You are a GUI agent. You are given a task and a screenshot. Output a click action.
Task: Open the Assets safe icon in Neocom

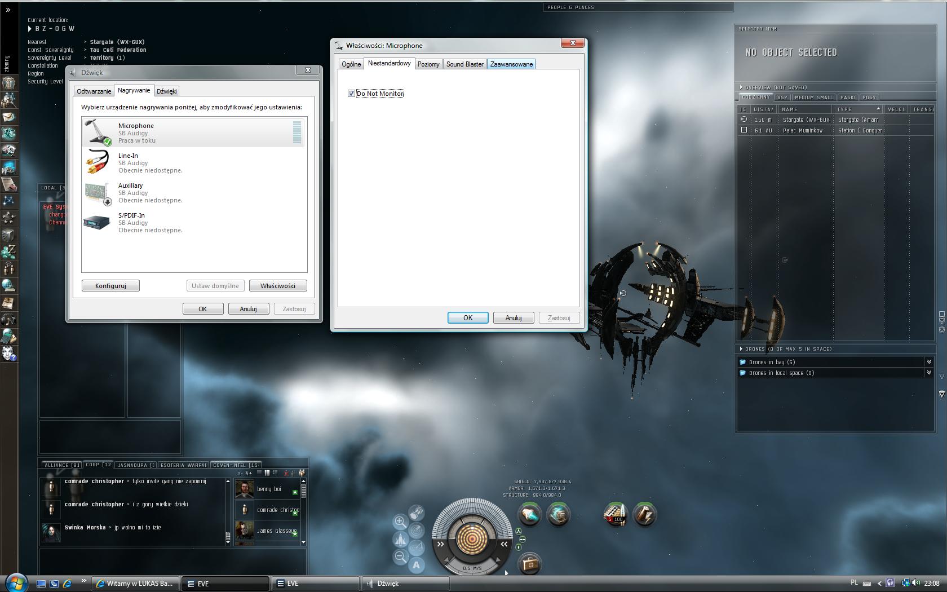click(8, 235)
